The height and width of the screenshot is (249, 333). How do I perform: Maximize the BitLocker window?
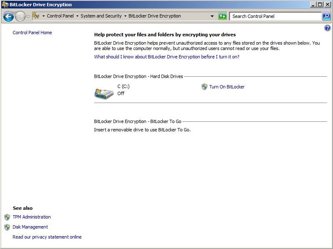click(x=320, y=5)
